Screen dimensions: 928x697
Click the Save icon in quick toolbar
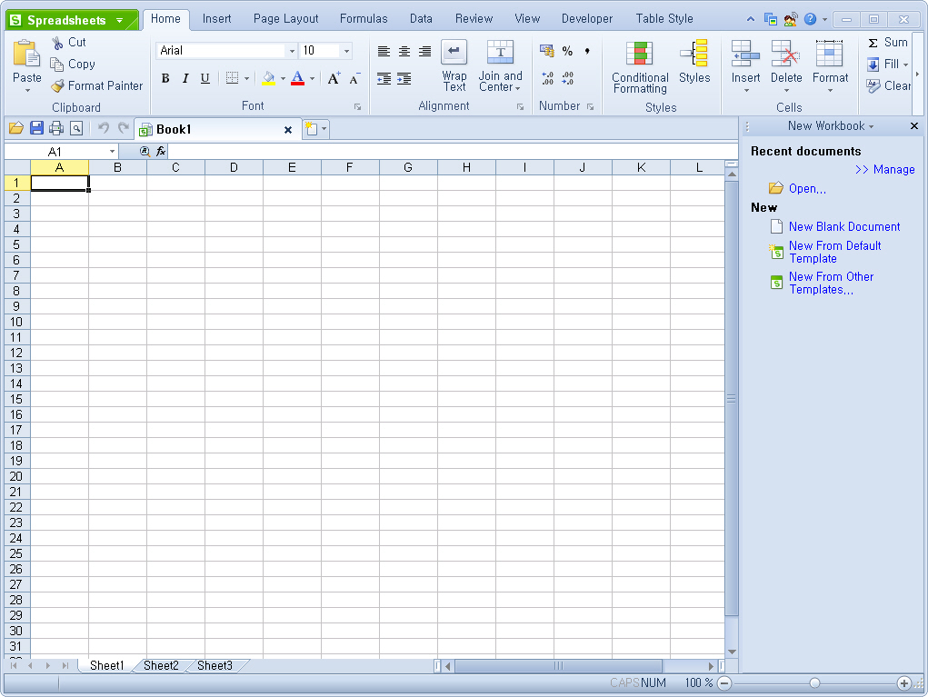37,129
